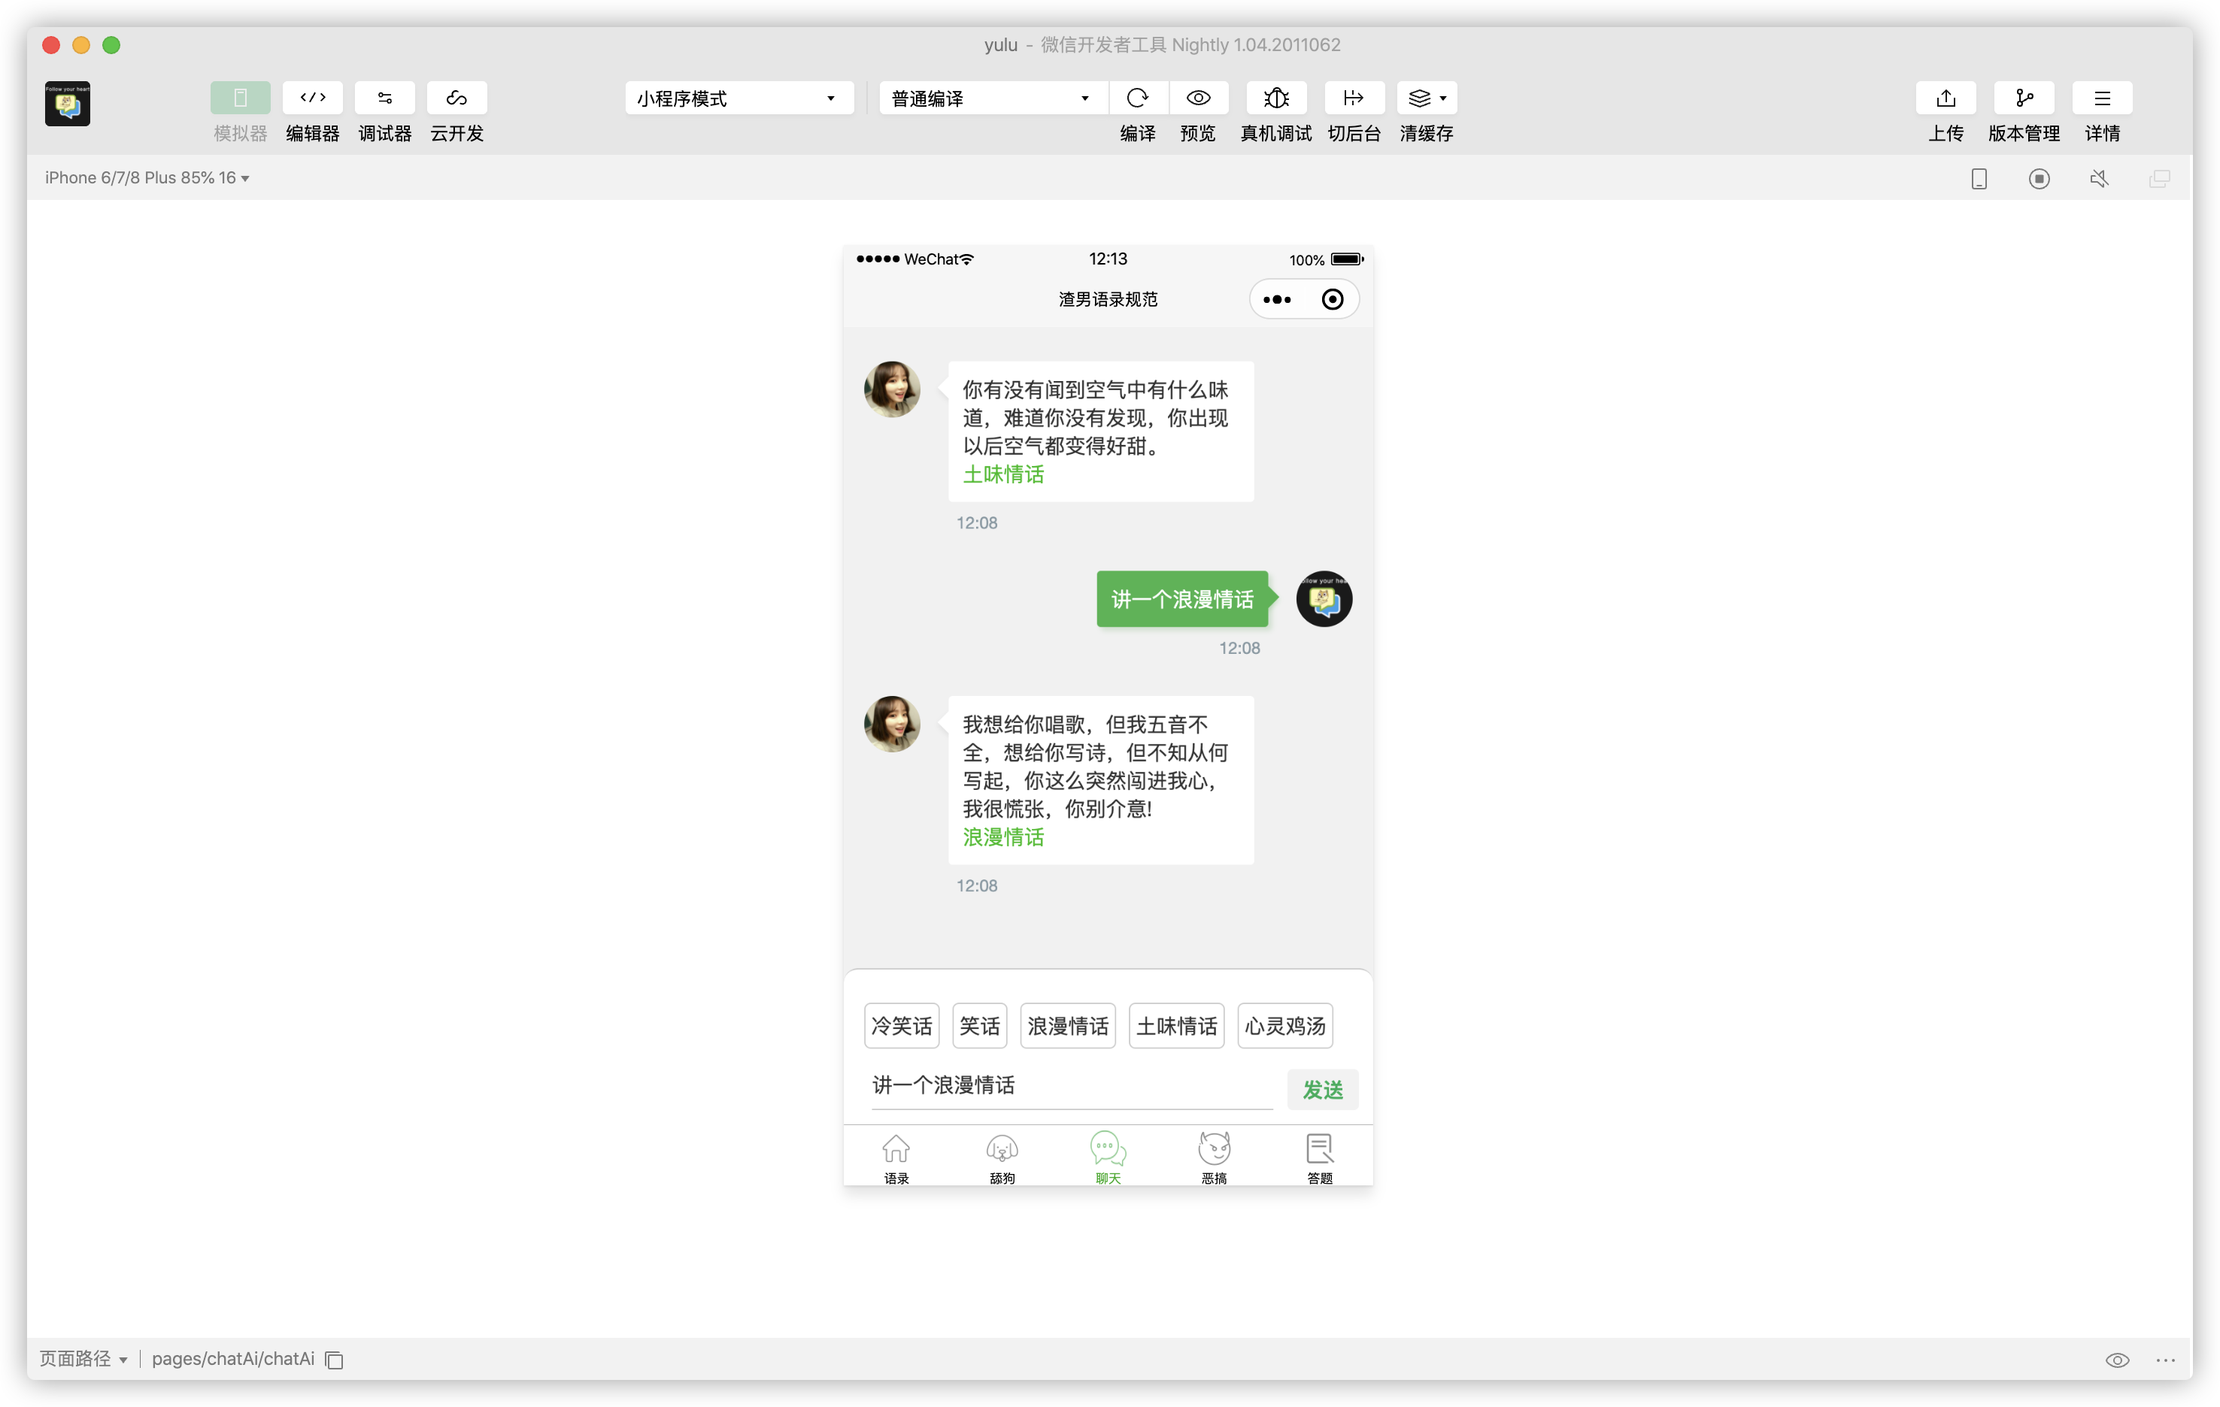Switch to the 答题 tab
Image resolution: width=2220 pixels, height=1407 pixels.
point(1319,1158)
